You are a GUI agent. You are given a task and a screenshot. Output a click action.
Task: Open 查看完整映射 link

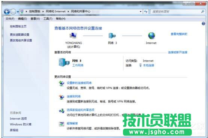pyautogui.click(x=179, y=34)
